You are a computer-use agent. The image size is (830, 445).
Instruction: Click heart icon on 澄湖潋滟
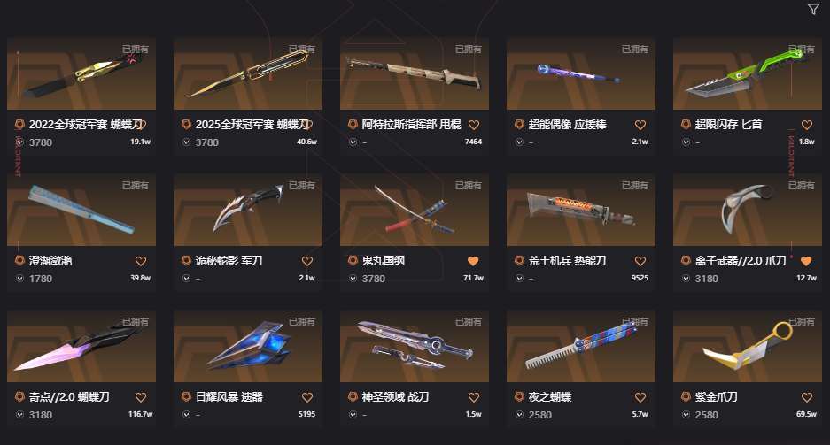pos(140,261)
